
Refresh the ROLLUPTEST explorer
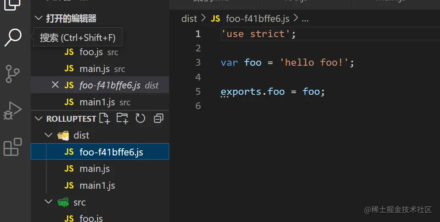point(140,118)
